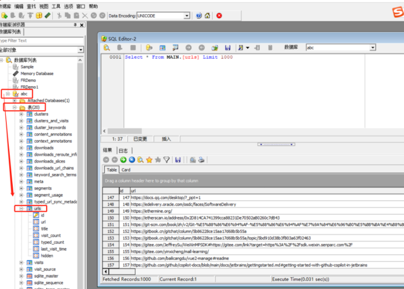Click the green memory chip icon
This screenshot has height=289, width=404.
[x=48, y=16]
